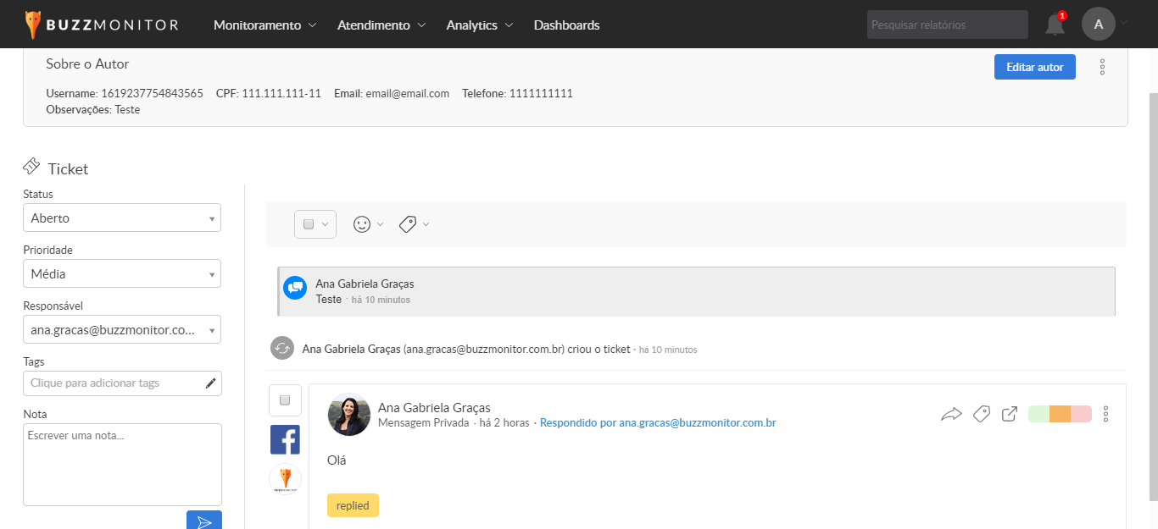Click the Editar autor button
This screenshot has width=1158, height=529.
(1034, 67)
